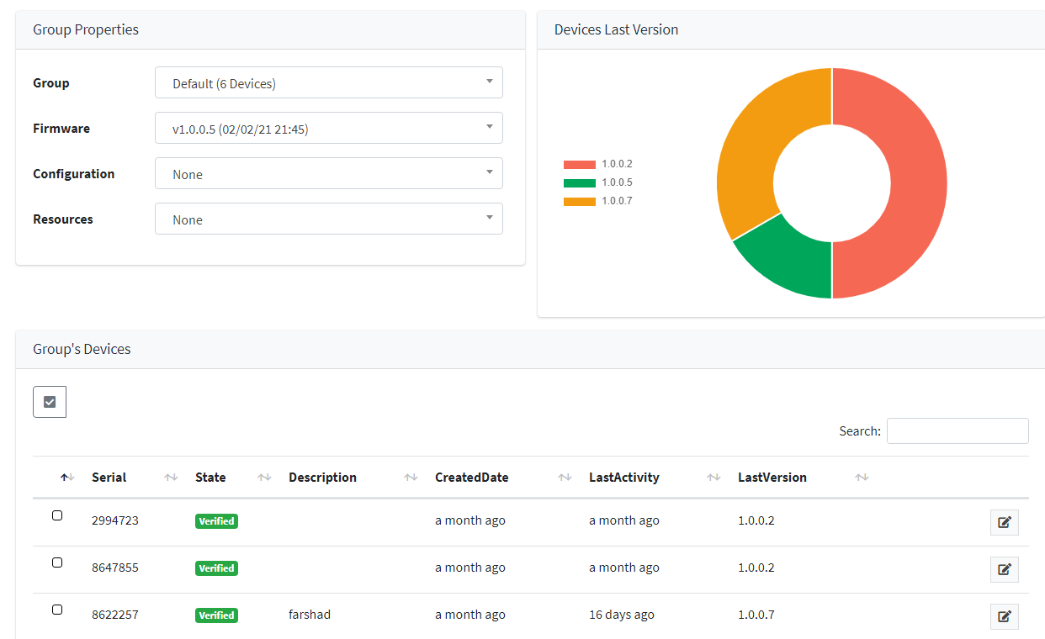The width and height of the screenshot is (1045, 639).
Task: Sort by Serial column arrows
Action: tap(171, 478)
